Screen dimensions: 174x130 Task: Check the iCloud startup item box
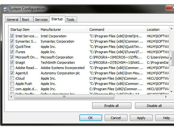click(x=12, y=78)
